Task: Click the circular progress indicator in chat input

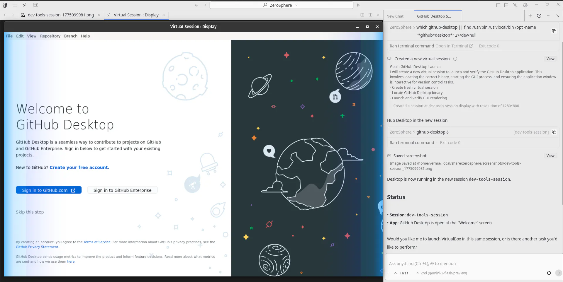Action: (x=549, y=273)
